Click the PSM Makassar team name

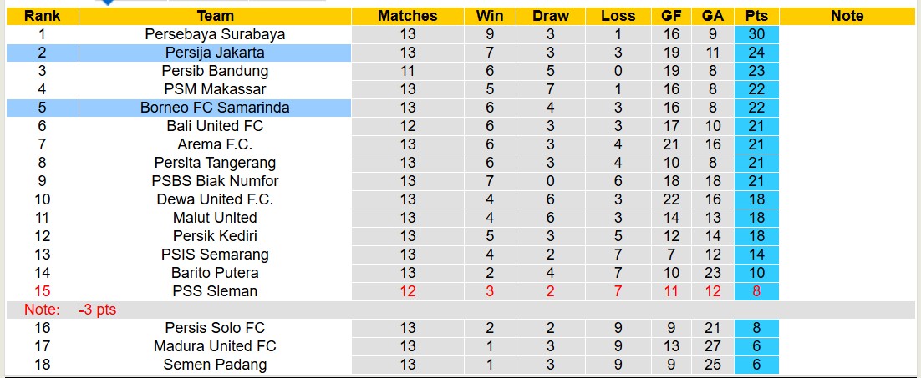click(x=215, y=89)
